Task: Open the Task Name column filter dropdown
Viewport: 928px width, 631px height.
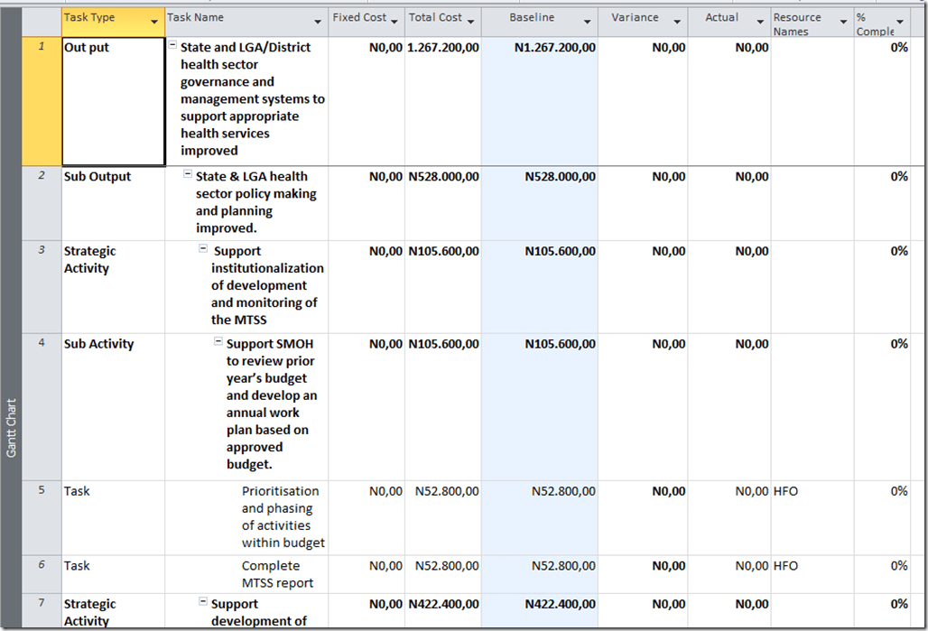Action: coord(318,22)
